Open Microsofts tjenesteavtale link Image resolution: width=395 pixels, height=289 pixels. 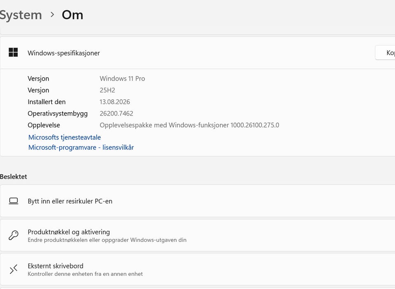(65, 137)
